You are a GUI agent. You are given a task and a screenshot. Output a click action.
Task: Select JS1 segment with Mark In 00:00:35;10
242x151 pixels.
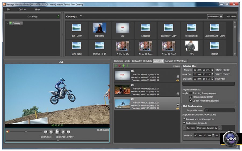pyautogui.click(x=147, y=90)
